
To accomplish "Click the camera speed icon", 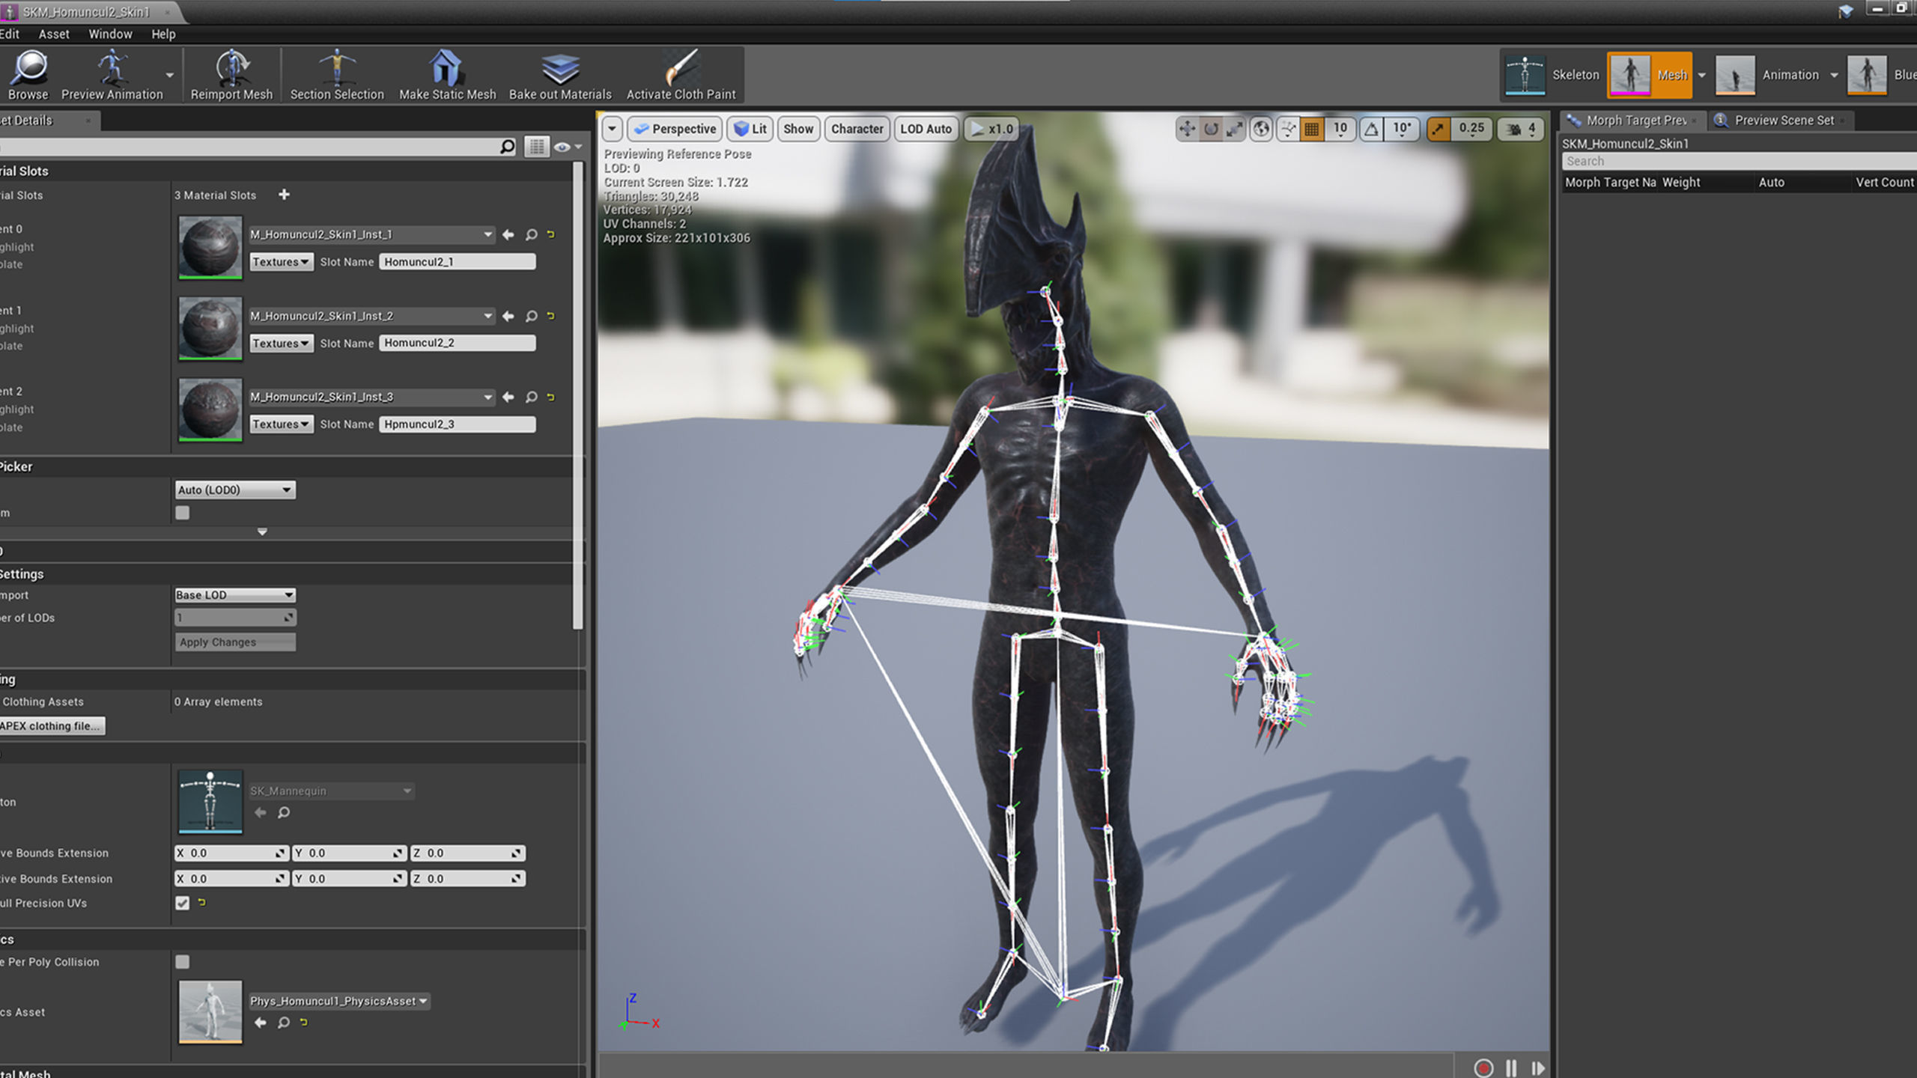I will point(1513,129).
